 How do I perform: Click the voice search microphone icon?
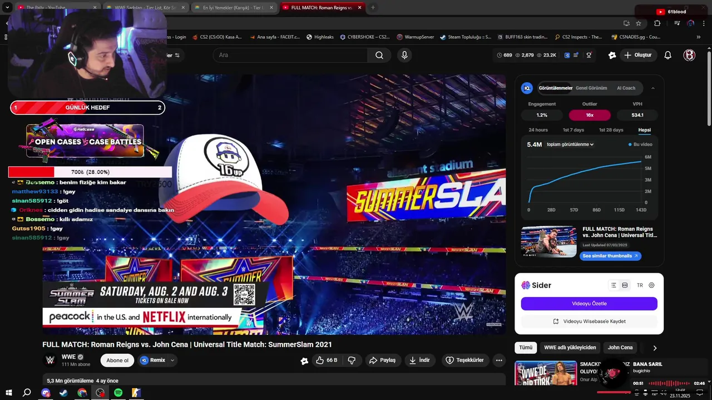coord(404,55)
